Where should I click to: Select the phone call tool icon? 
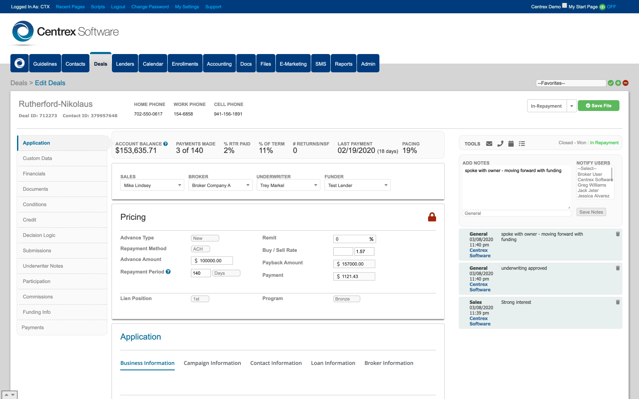500,143
